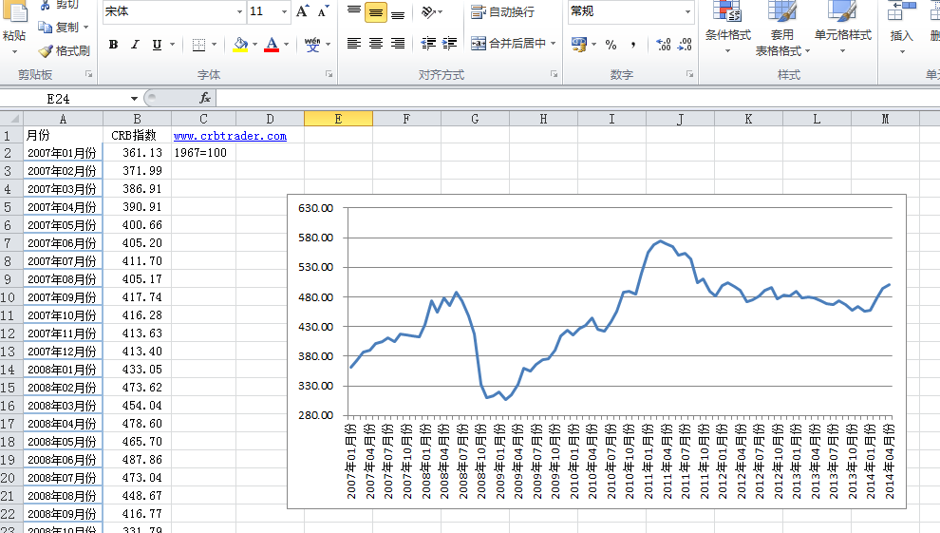
Task: Toggle Wrap Text (自动换行)
Action: click(x=502, y=11)
